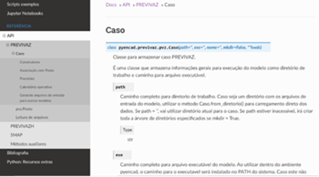Select PREVIVAZ in the sidebar tree
This screenshot has height=177, width=319.
tap(21, 45)
